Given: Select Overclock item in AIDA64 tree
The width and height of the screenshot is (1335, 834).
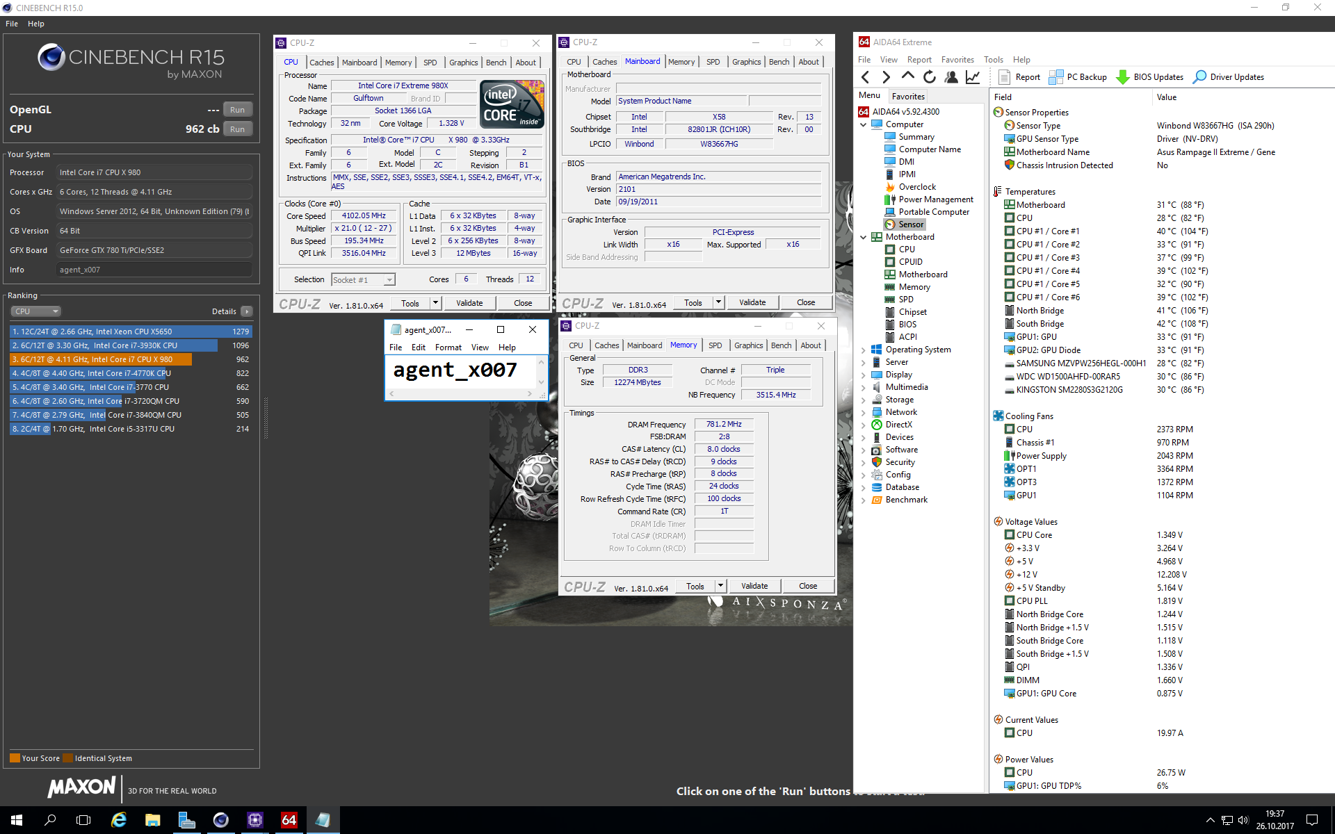Looking at the screenshot, I should pos(916,187).
